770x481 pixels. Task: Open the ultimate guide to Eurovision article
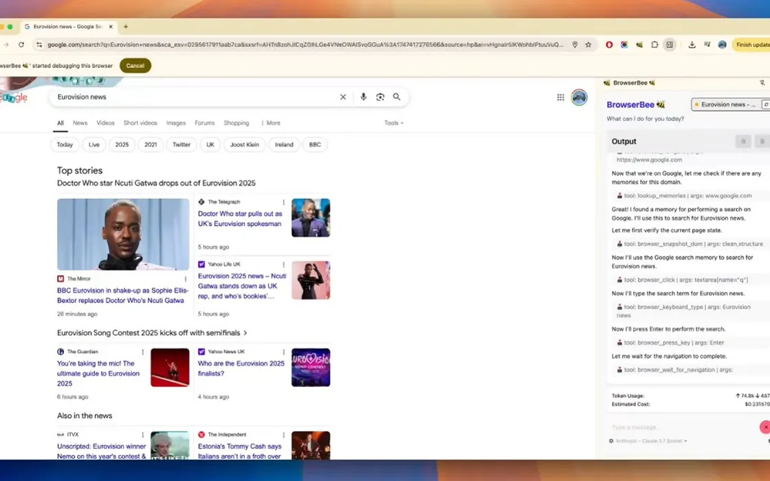point(98,374)
